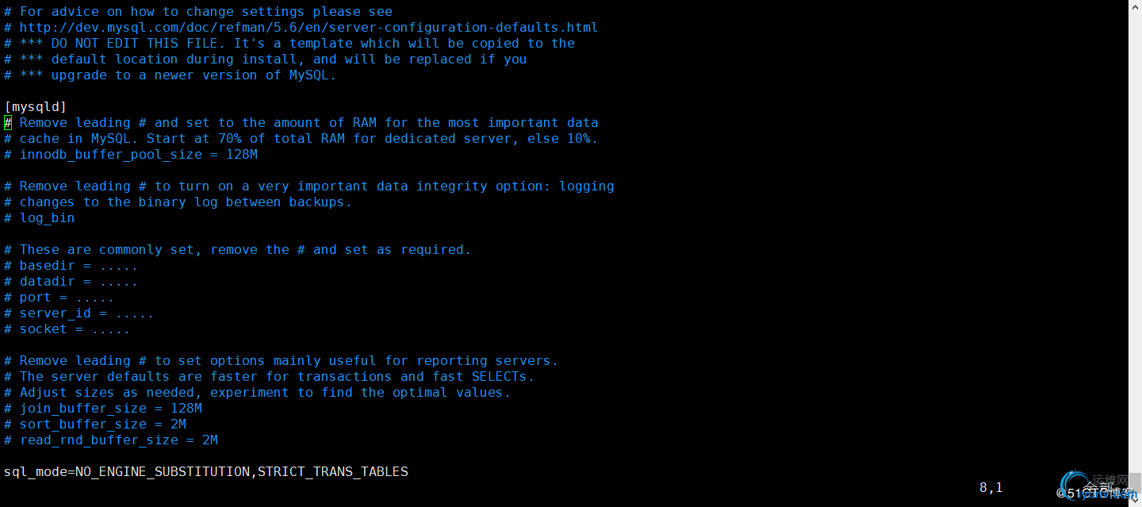Click the highlighted # cursor character
The width and height of the screenshot is (1142, 507).
[8, 123]
